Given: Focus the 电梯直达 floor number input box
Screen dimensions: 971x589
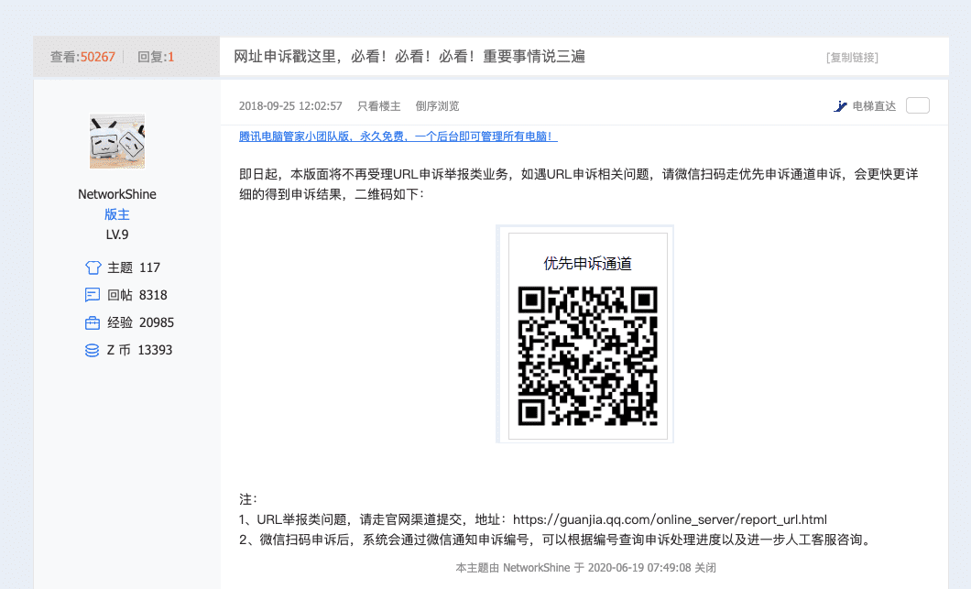Looking at the screenshot, I should 918,106.
